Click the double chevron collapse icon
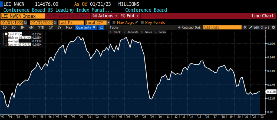 coord(245,27)
